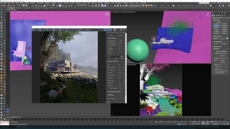Select the Edge creation method radio

point(215,44)
